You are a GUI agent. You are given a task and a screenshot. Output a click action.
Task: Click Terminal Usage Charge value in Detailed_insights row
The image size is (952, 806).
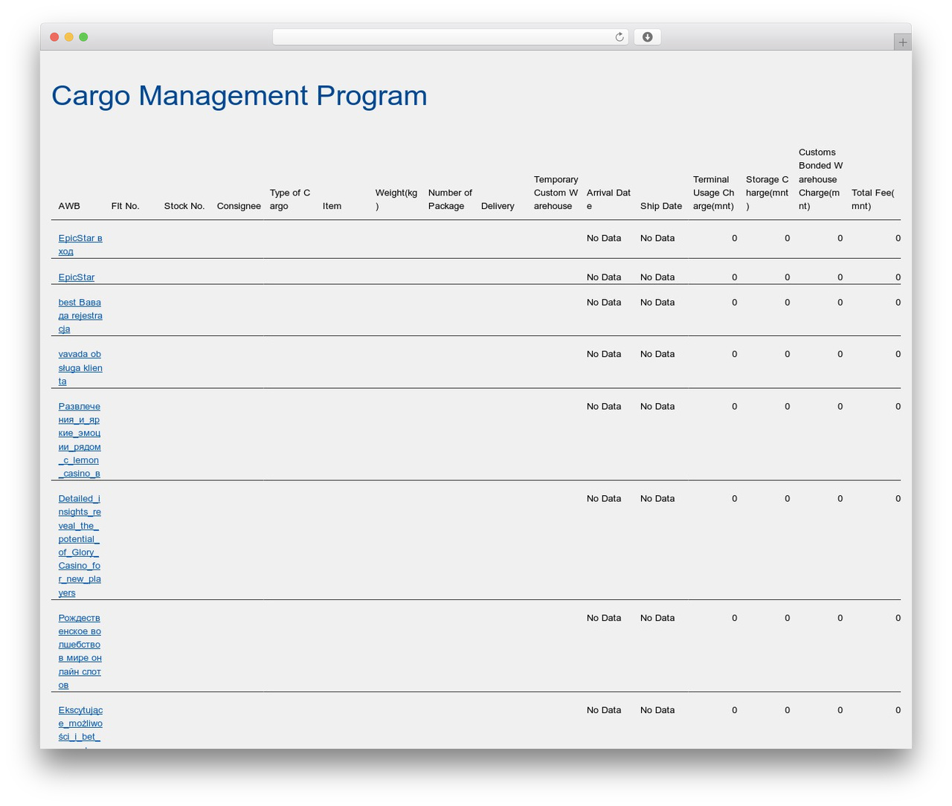point(734,499)
